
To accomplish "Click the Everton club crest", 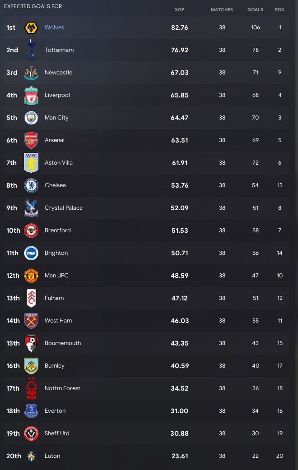I will [31, 411].
